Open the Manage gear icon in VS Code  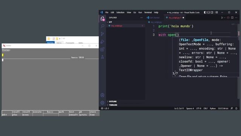coord(102,102)
